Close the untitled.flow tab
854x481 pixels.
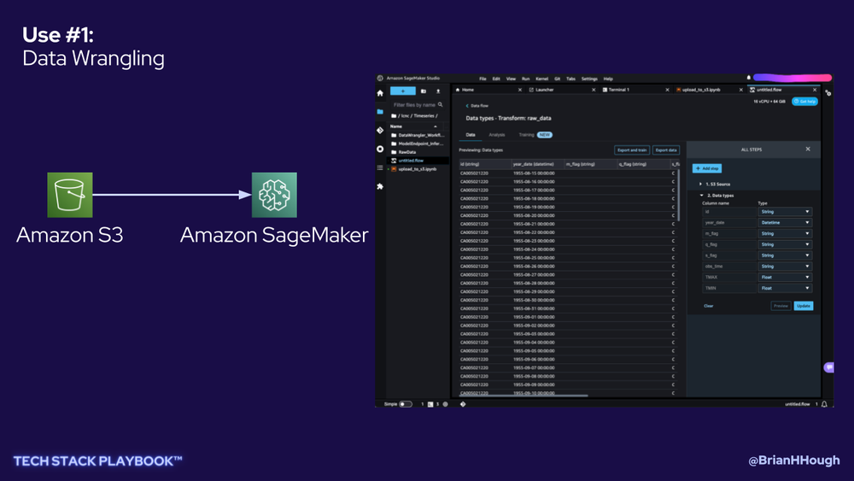[x=815, y=90]
